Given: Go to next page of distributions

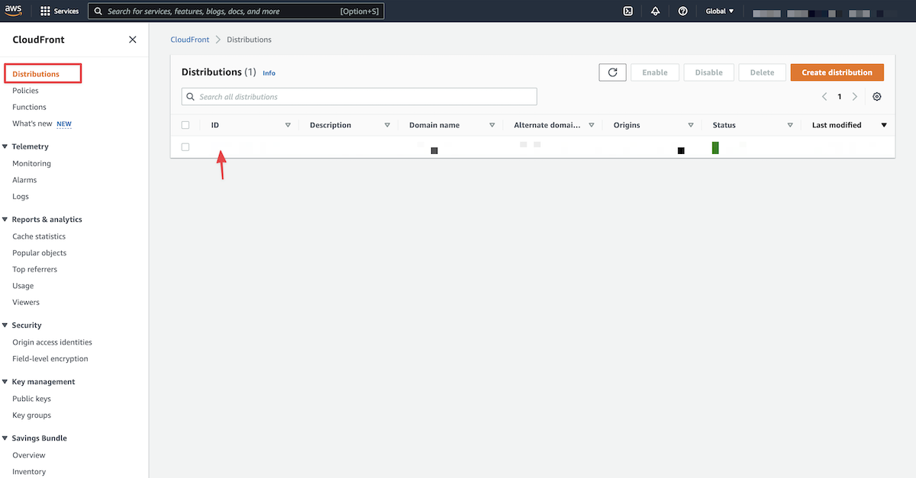Looking at the screenshot, I should [x=854, y=97].
